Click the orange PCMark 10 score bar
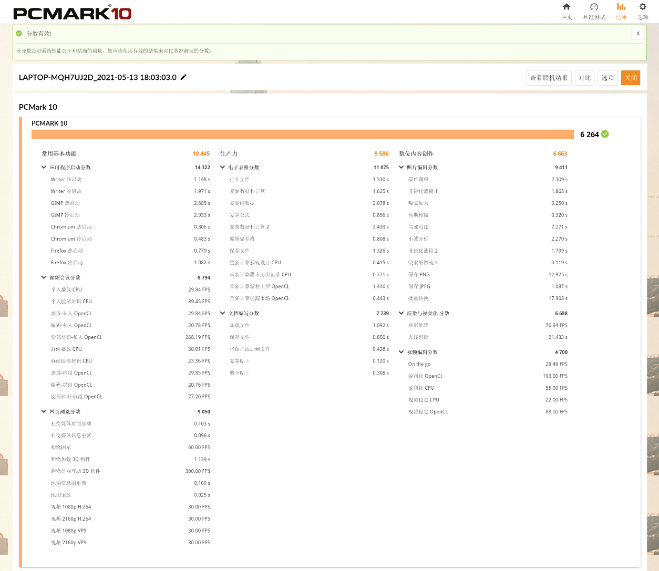The height and width of the screenshot is (571, 659). pos(303,134)
